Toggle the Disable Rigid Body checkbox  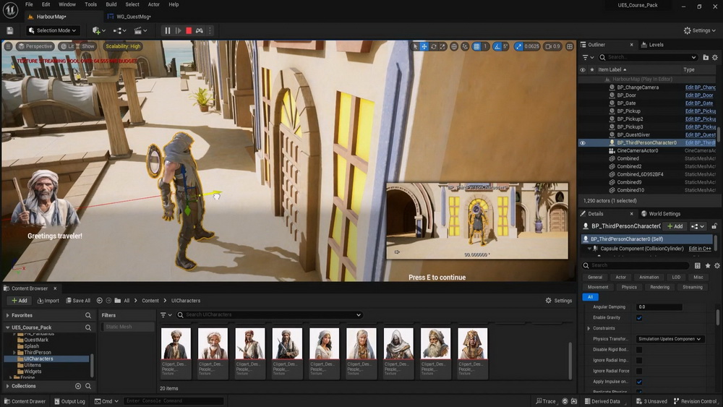[639, 350]
